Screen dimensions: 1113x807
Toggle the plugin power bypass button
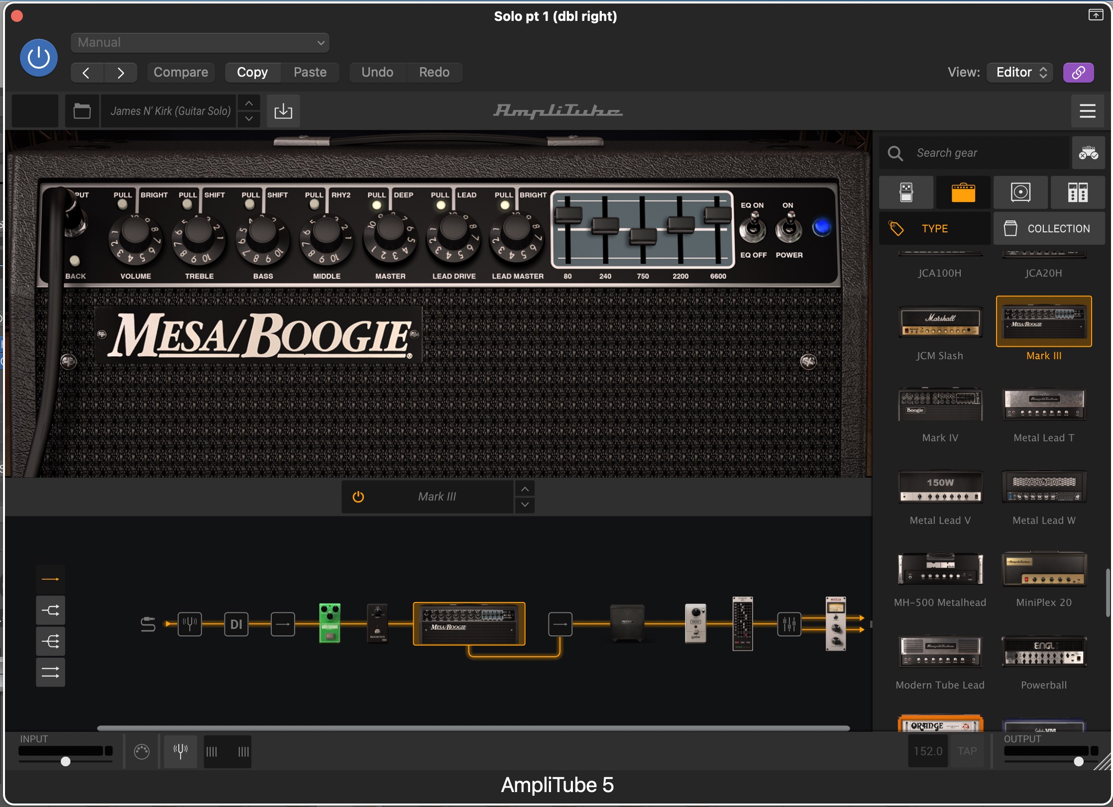pos(39,58)
